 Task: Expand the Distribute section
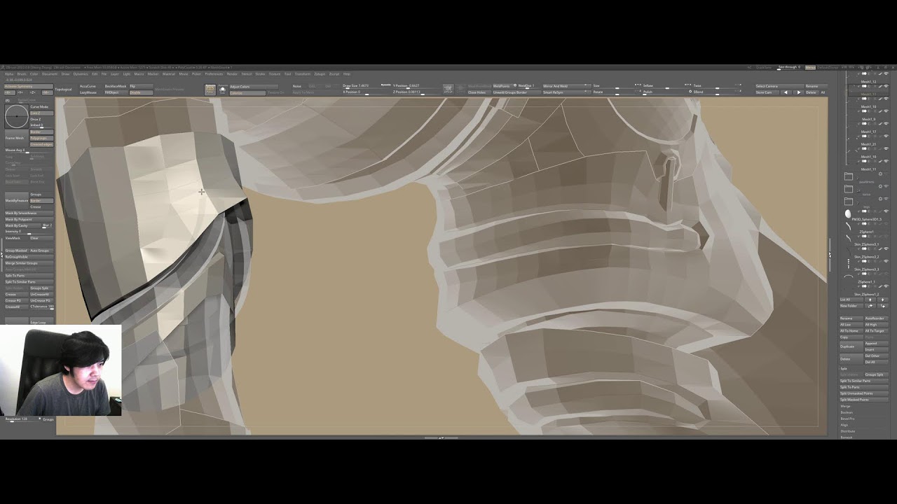pyautogui.click(x=848, y=431)
